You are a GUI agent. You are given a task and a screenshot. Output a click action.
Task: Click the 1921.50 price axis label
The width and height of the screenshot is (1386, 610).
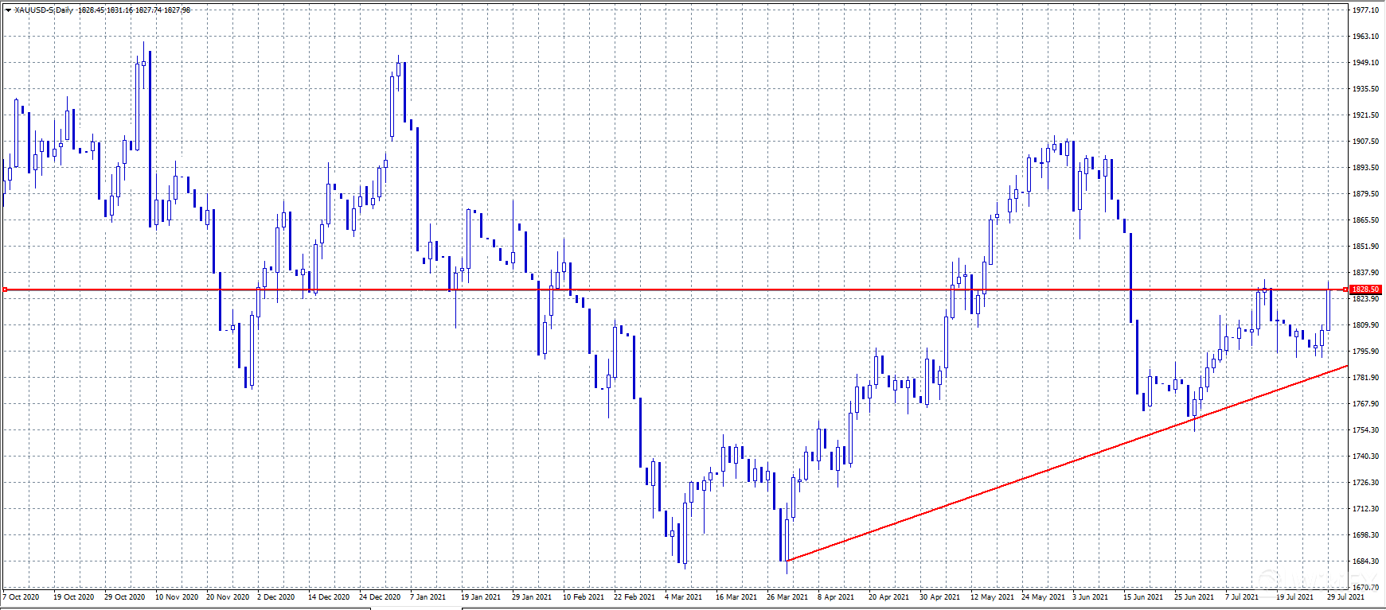click(x=1366, y=115)
